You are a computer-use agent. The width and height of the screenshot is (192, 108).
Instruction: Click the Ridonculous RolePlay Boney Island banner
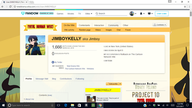click(x=145, y=86)
